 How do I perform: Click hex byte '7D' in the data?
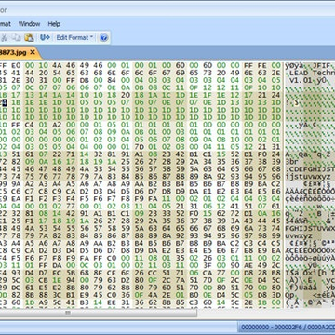140,147
